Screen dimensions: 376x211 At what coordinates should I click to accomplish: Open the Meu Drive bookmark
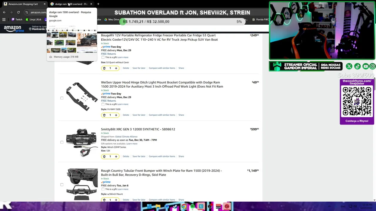coord(112,20)
